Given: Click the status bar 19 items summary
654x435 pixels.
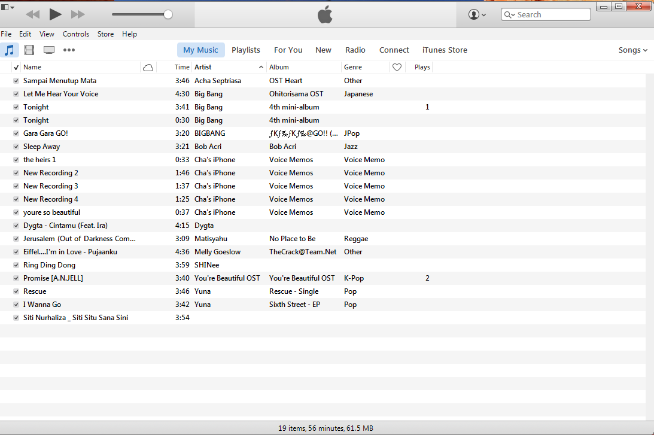Looking at the screenshot, I should (326, 428).
